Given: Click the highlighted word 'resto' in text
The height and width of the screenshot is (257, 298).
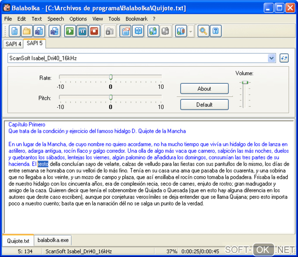Looking at the screenshot, I should [x=43, y=164].
